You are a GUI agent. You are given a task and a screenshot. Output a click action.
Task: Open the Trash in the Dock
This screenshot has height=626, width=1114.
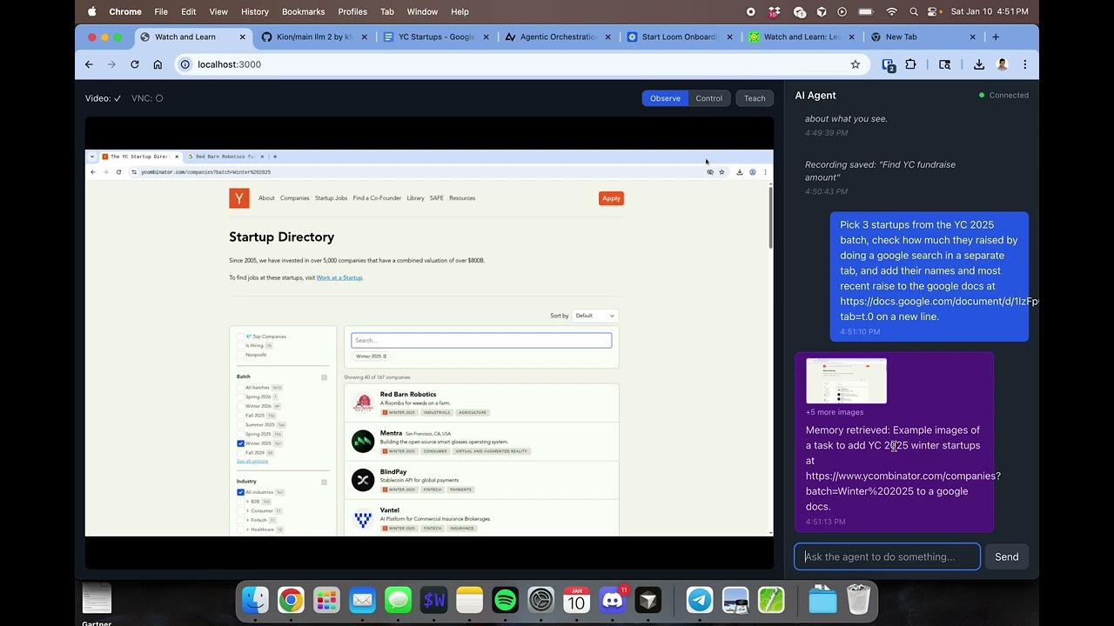coord(858,600)
